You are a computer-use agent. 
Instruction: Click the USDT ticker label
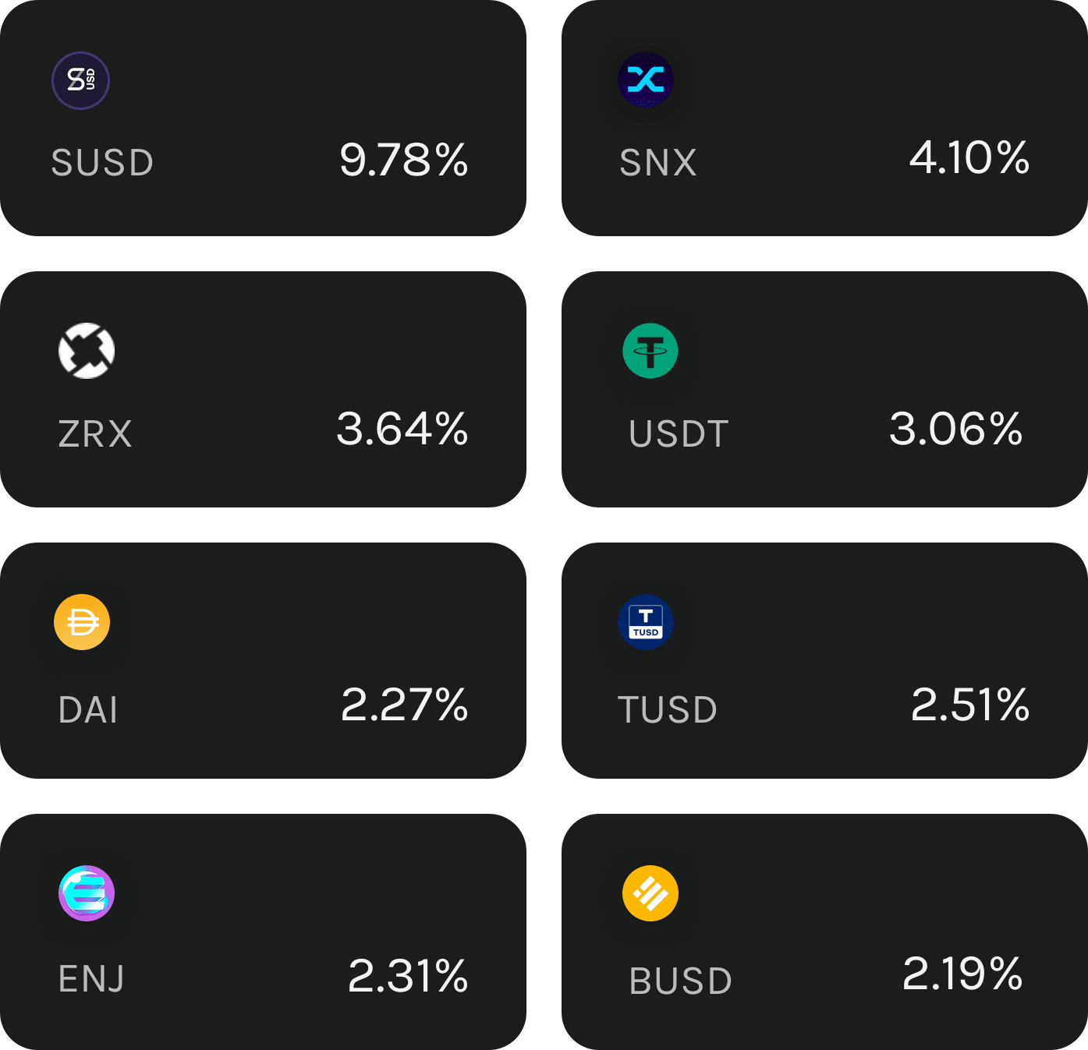[679, 434]
